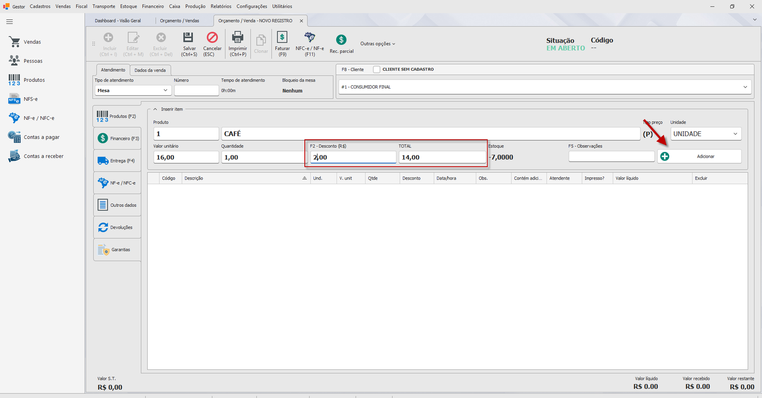This screenshot has height=398, width=762.
Task: Click the Número input field
Action: point(196,90)
